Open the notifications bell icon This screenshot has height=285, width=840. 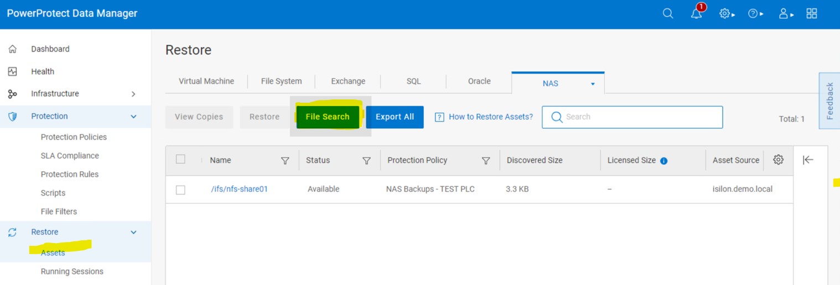pos(697,14)
